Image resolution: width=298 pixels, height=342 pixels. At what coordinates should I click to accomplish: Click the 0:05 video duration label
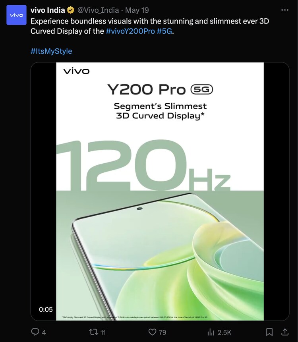(46, 309)
